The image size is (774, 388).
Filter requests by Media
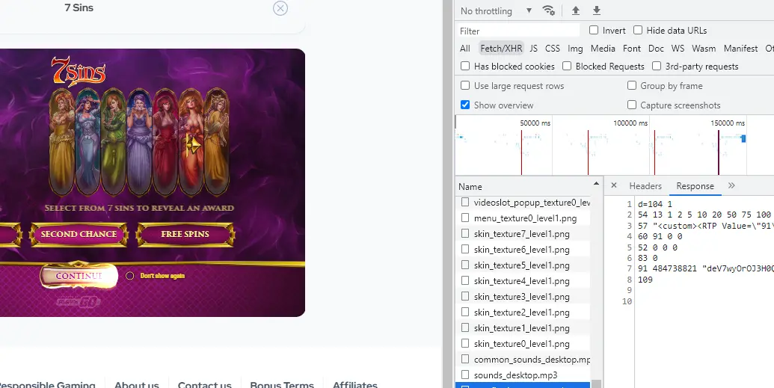tap(603, 49)
